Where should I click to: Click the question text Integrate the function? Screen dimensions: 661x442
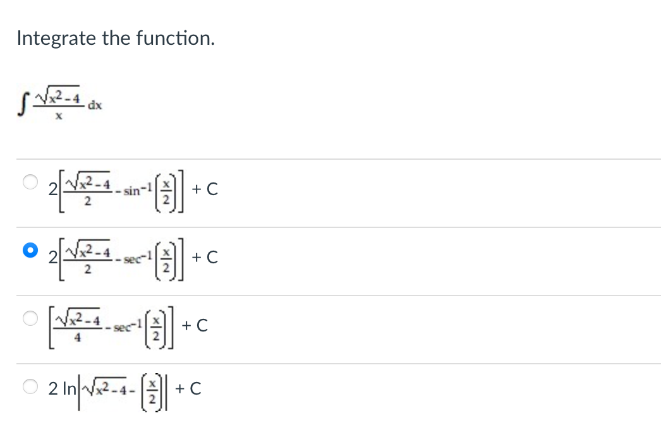point(115,38)
